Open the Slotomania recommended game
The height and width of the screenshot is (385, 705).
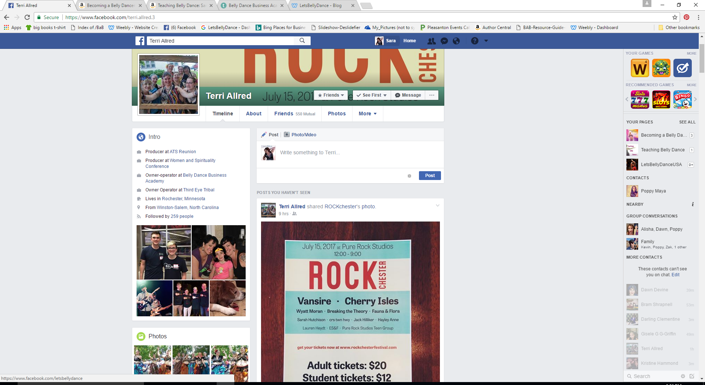click(x=640, y=100)
